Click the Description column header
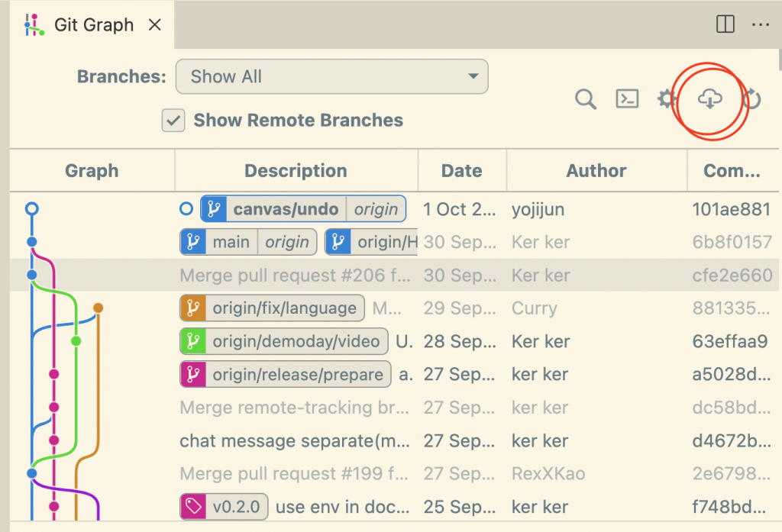The image size is (782, 532). coord(296,171)
